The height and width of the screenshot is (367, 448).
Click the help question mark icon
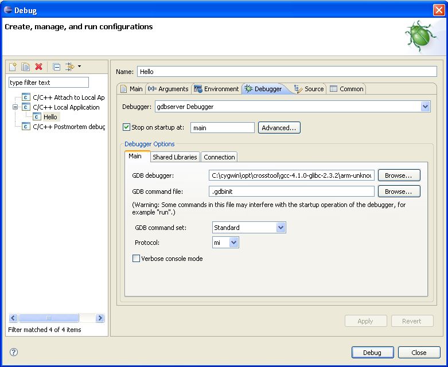[14, 352]
